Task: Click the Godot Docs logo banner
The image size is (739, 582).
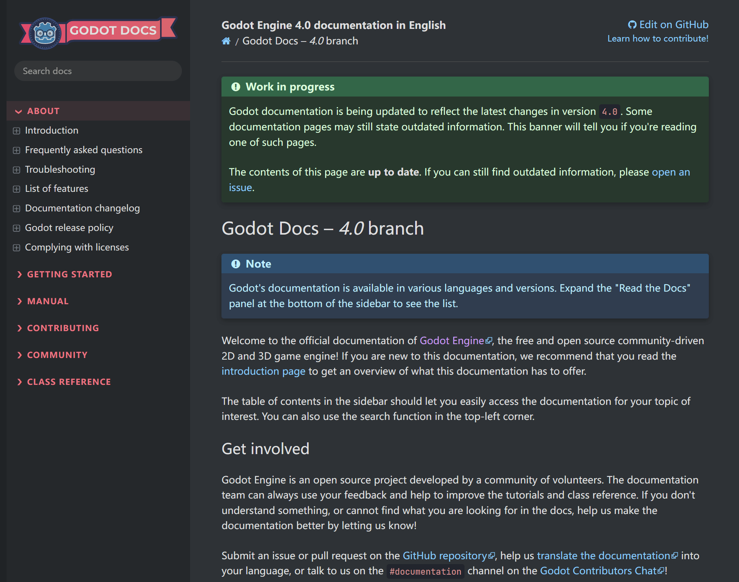Action: click(x=98, y=32)
